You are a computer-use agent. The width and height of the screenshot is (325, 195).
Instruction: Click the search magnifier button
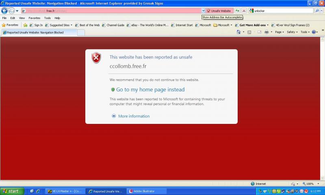(x=317, y=11)
